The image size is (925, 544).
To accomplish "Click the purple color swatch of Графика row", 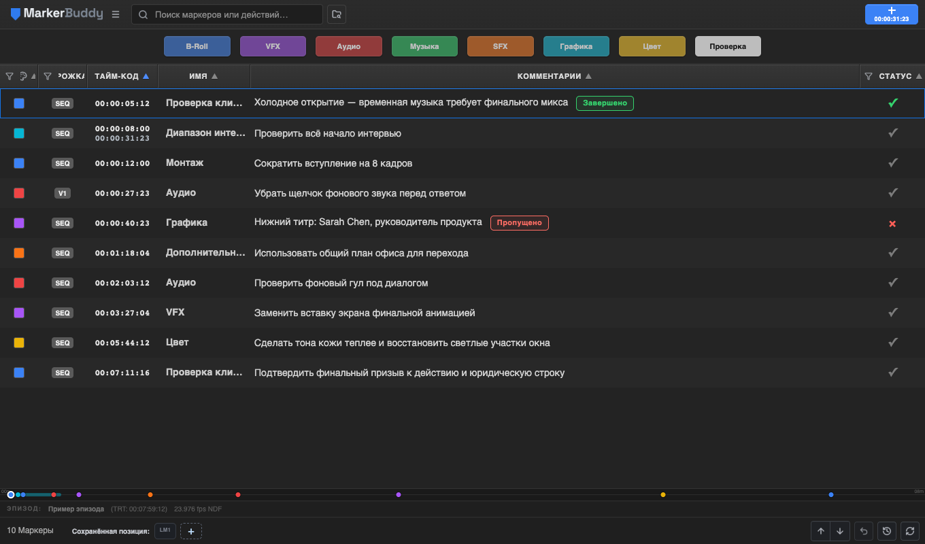I will (x=19, y=223).
